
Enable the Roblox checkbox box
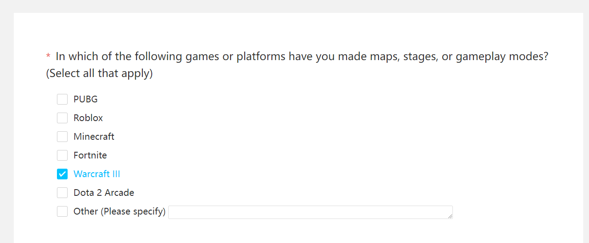point(62,118)
